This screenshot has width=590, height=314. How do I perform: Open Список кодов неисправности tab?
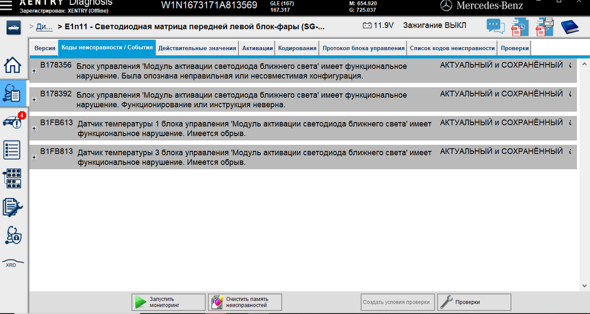tap(452, 48)
